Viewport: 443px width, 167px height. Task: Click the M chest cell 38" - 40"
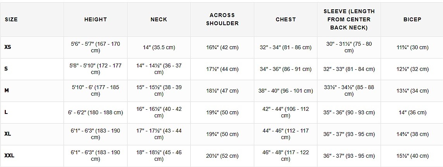(286, 91)
